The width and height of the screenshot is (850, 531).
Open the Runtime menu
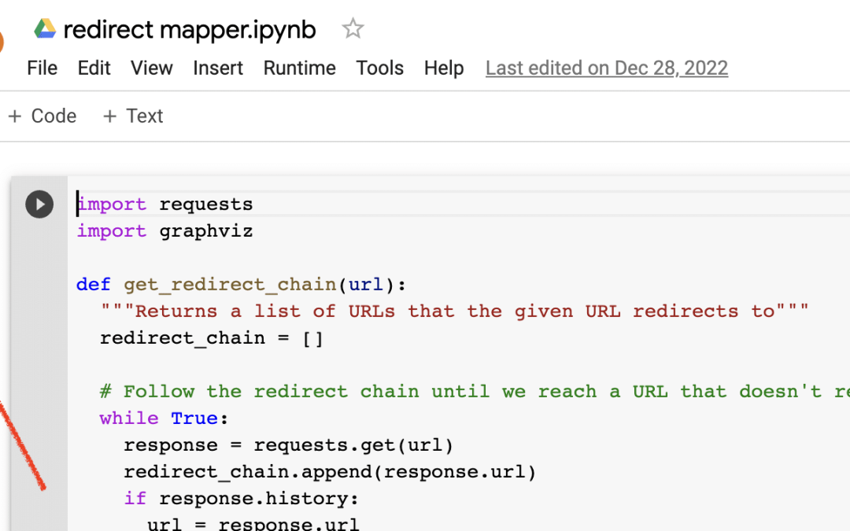[x=299, y=68]
